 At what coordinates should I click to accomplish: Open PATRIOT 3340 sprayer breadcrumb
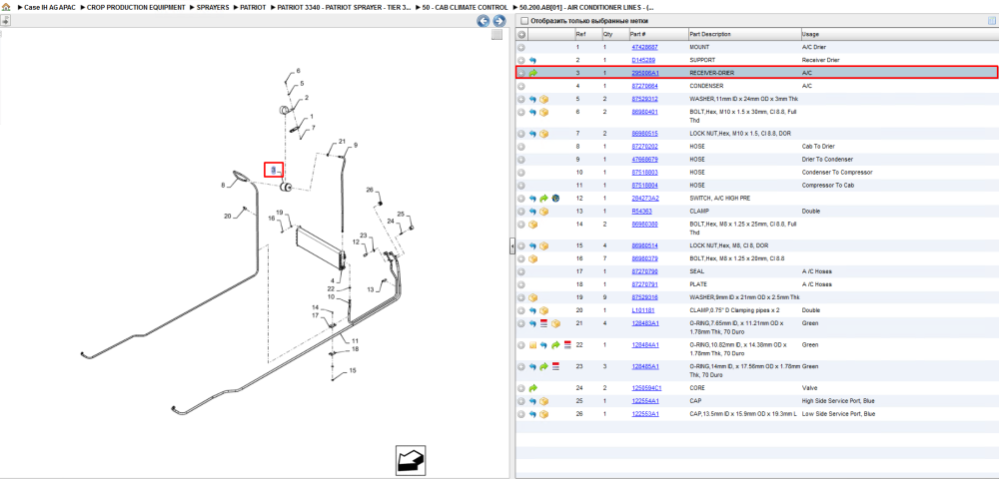tap(344, 8)
